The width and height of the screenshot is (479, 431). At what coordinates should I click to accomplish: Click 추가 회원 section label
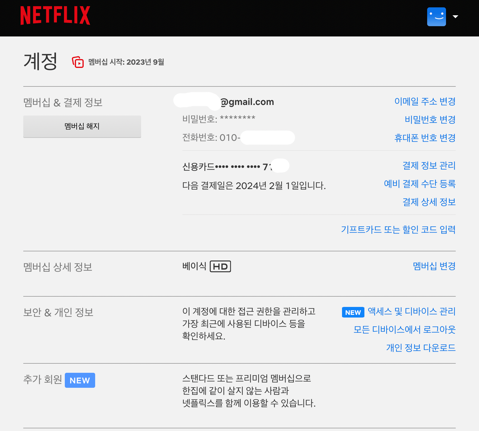click(x=42, y=380)
